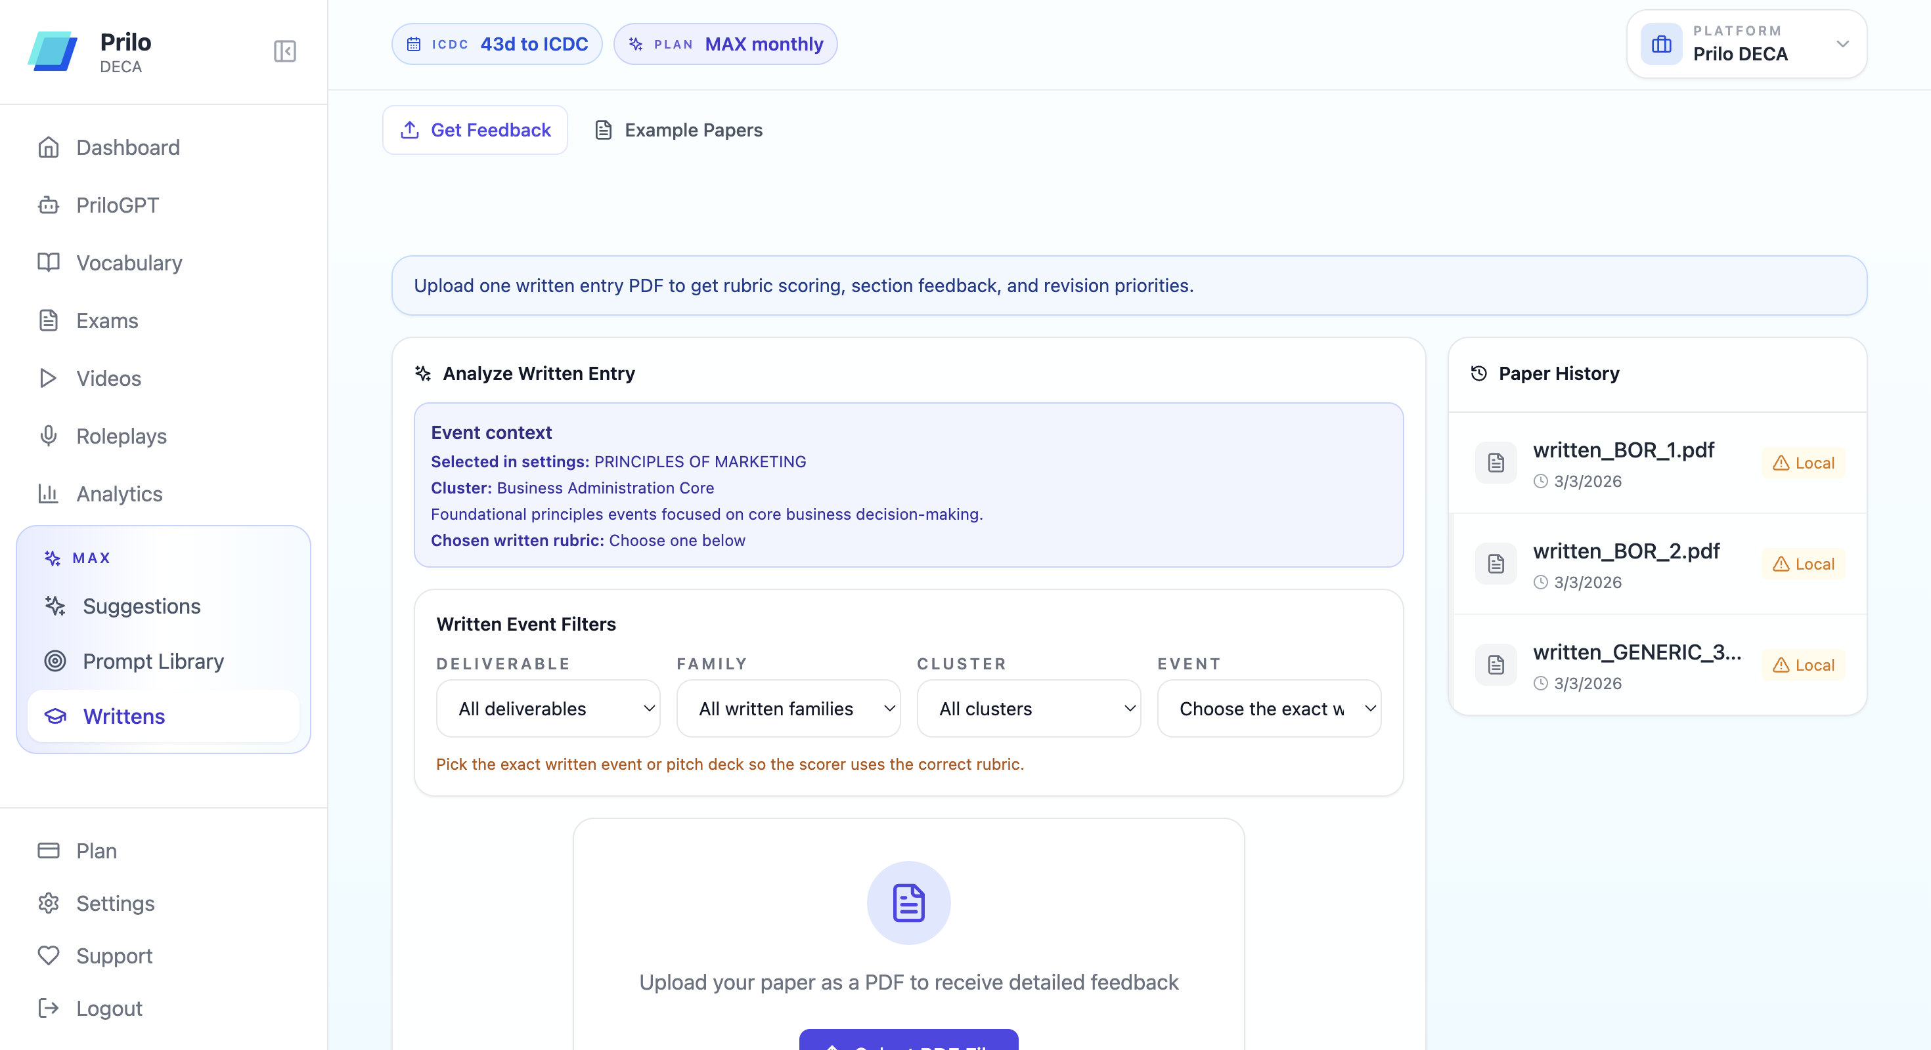Open the Family filter dropdown
1931x1050 pixels.
[789, 709]
